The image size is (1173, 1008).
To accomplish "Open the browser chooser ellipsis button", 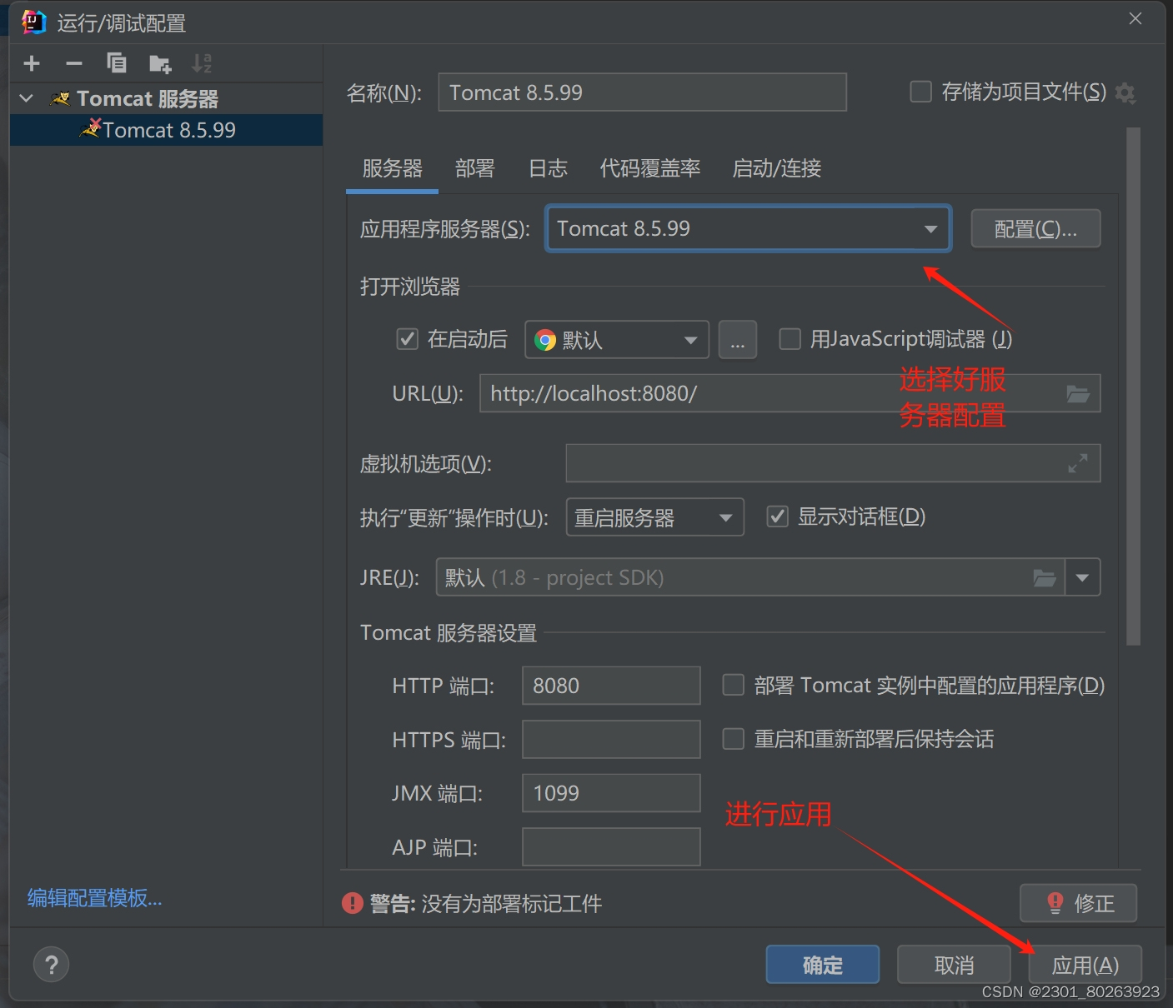I will point(738,340).
